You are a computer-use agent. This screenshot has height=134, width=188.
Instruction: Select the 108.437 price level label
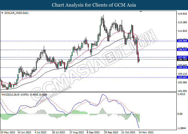coord(182,50)
